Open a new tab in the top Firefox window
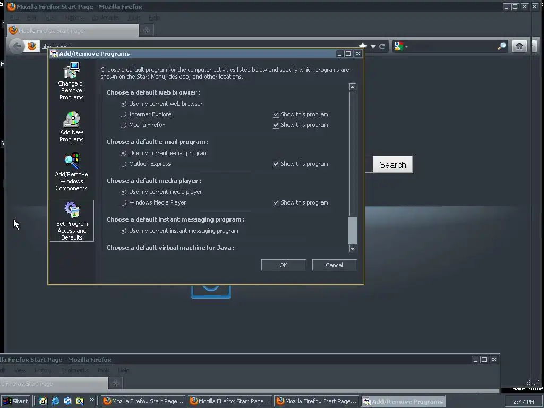The width and height of the screenshot is (544, 408). (x=147, y=30)
